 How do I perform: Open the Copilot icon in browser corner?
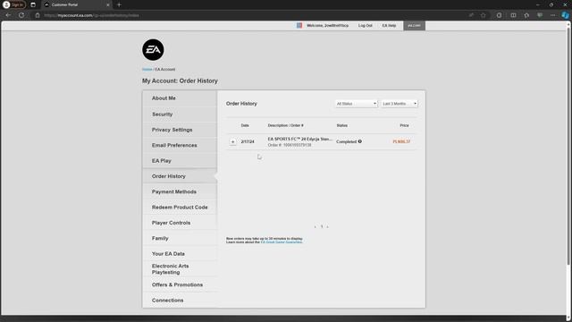[x=565, y=15]
